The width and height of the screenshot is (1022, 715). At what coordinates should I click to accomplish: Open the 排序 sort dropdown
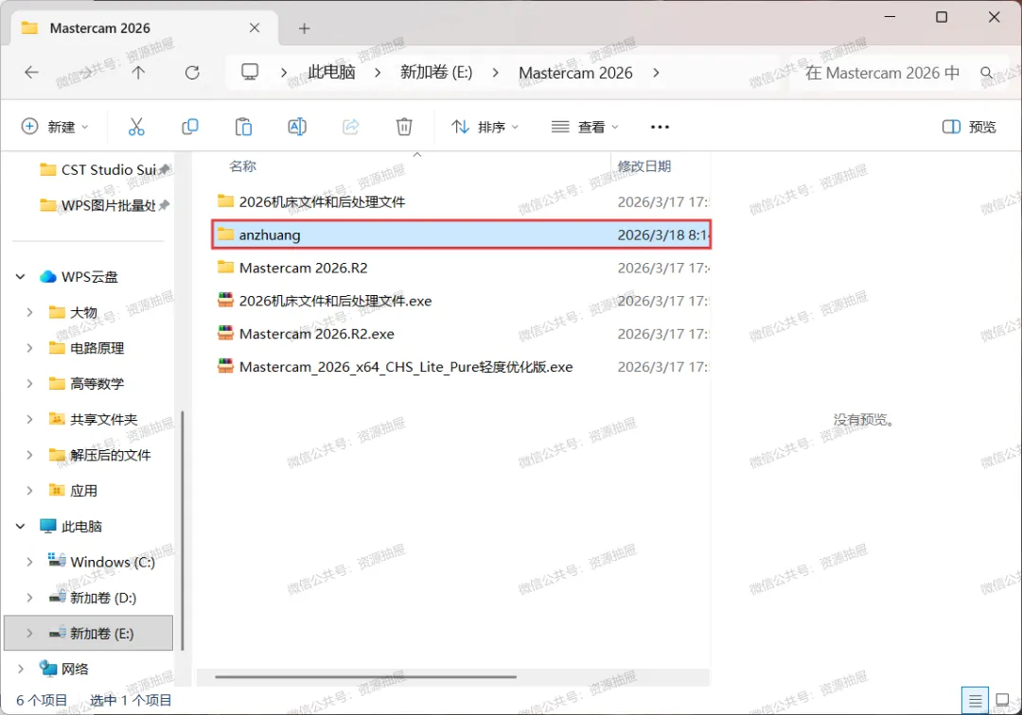pyautogui.click(x=485, y=127)
